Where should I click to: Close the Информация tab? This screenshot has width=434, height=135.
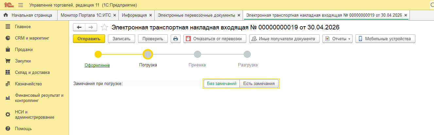150,15
